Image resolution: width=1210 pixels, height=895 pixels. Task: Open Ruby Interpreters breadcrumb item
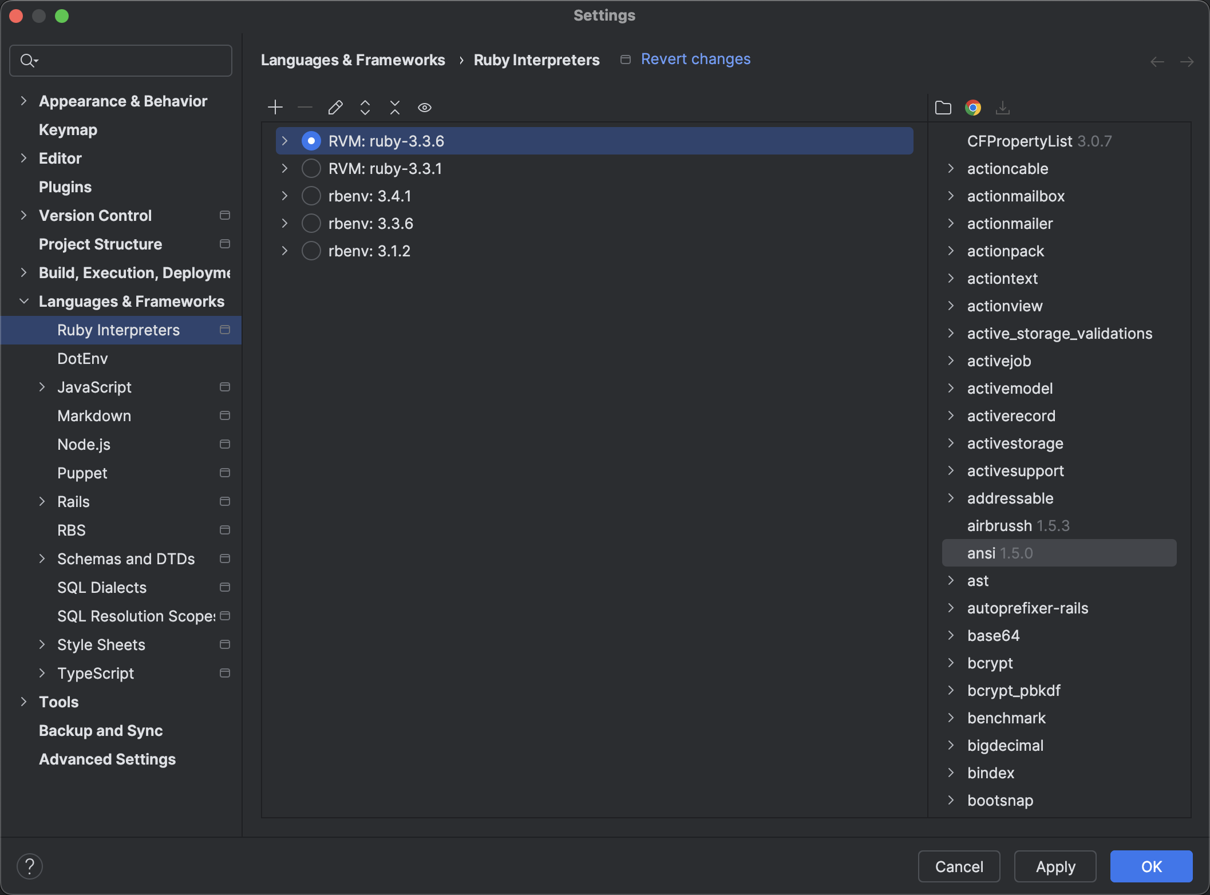536,60
